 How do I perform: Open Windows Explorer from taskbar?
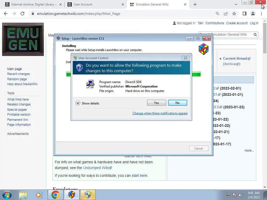23,195
